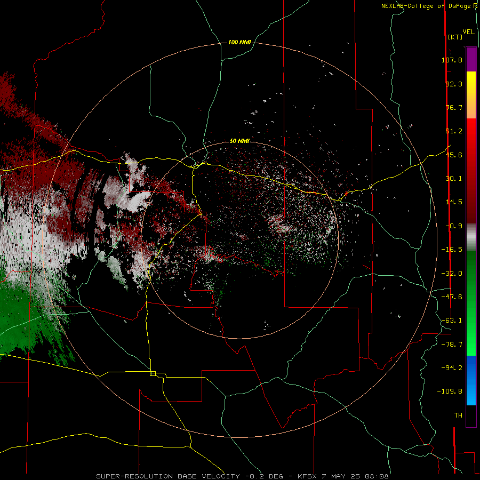The width and height of the screenshot is (480, 480).
Task: Click the 50 NMI range ring label
Action: click(x=239, y=141)
